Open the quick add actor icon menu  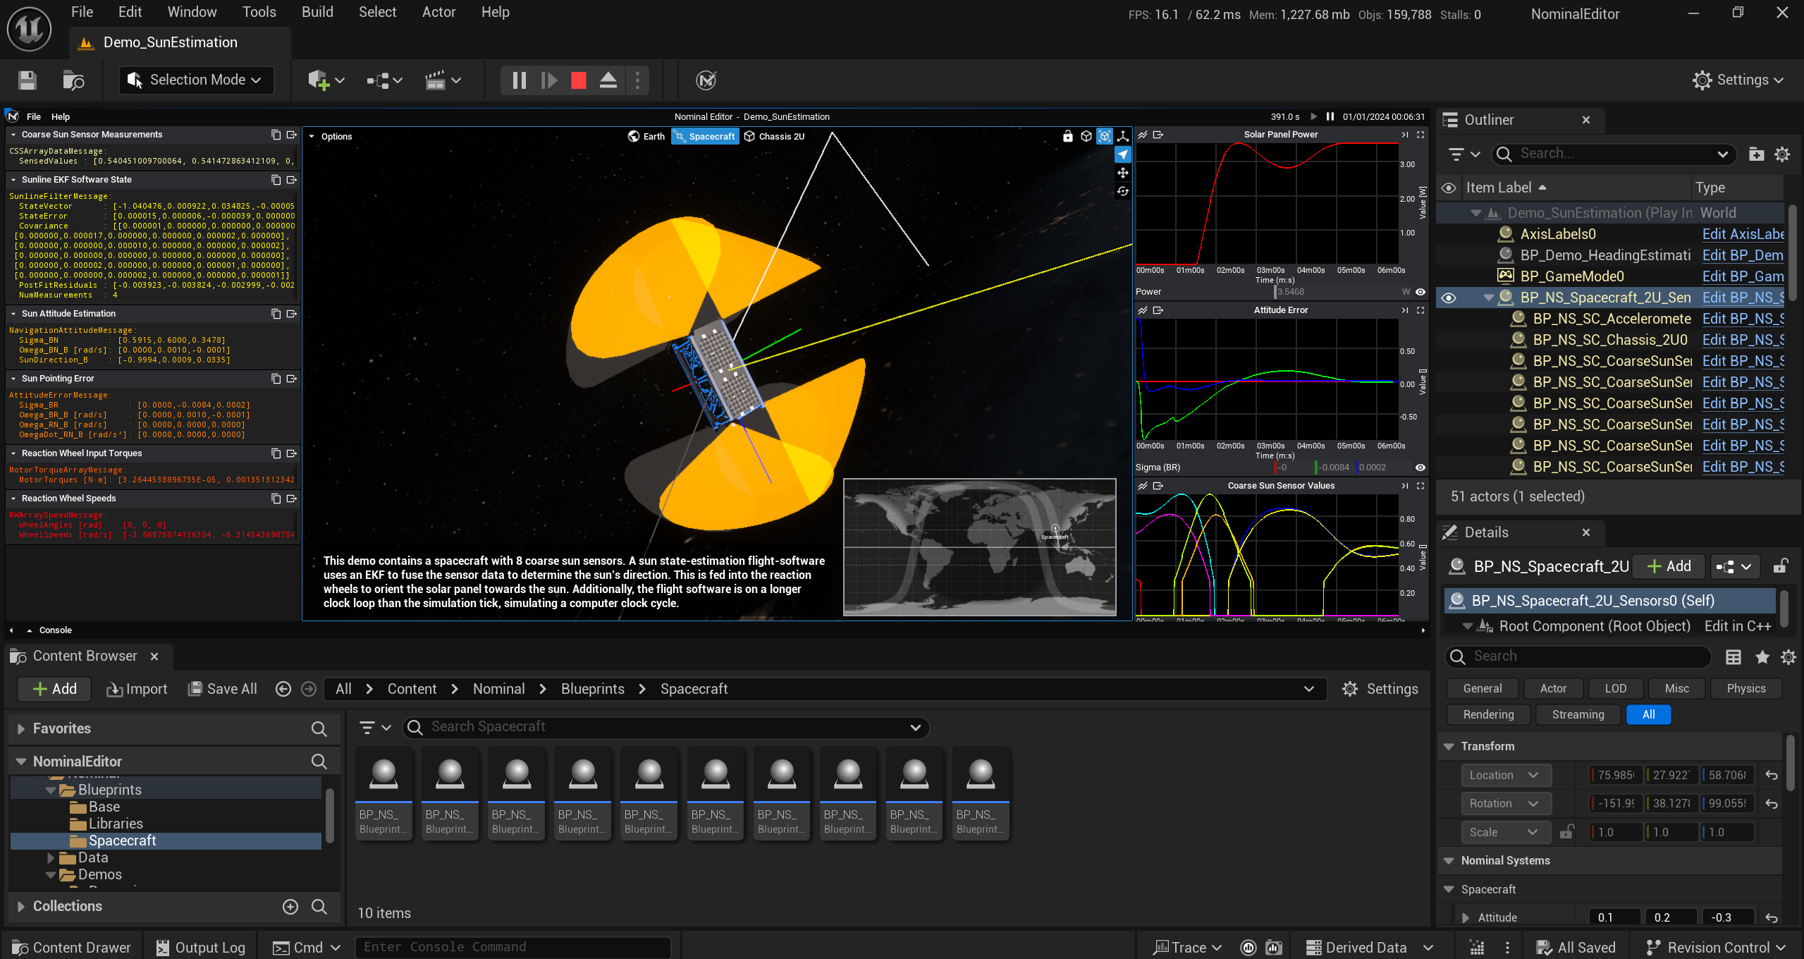point(326,80)
